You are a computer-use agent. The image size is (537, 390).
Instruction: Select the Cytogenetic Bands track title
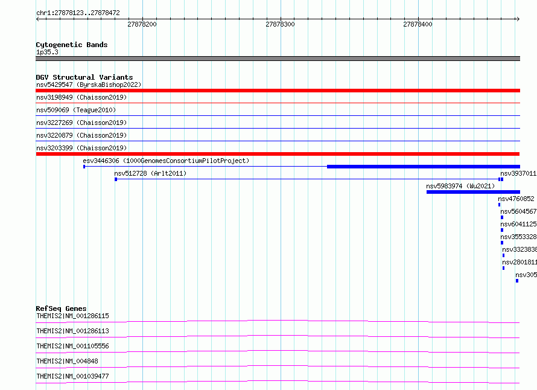click(x=72, y=45)
